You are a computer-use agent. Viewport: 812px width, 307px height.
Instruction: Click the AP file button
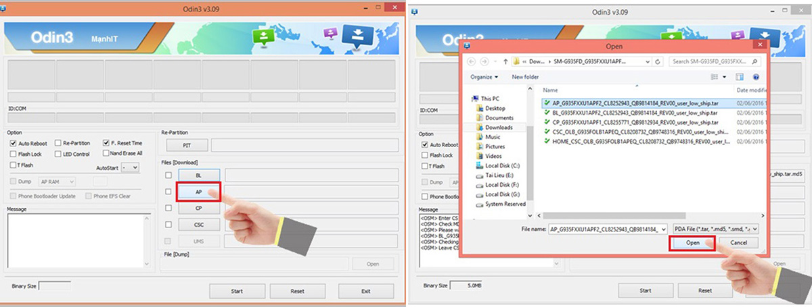click(198, 192)
